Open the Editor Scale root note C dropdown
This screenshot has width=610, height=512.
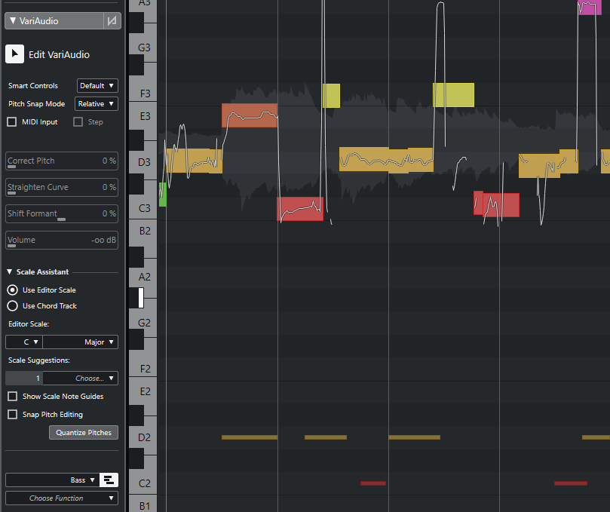point(24,342)
